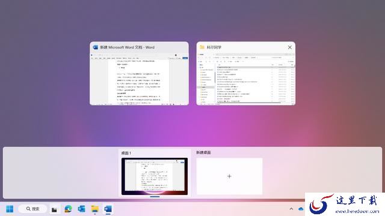Screen dimensions: 385x216
Task: Switch to the 桌面 1 desktop thumbnail
Action: tap(155, 176)
